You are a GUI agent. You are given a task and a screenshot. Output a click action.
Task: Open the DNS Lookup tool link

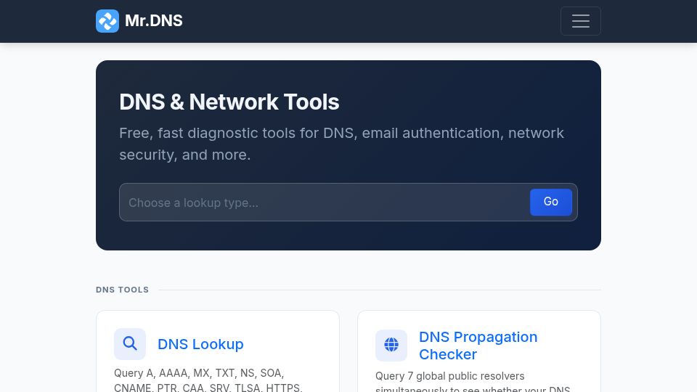tap(200, 344)
